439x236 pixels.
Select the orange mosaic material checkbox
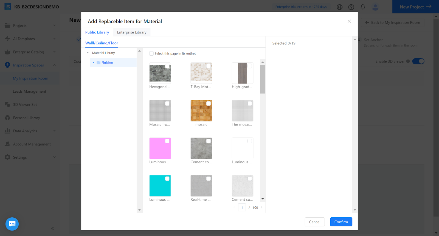[x=209, y=104]
